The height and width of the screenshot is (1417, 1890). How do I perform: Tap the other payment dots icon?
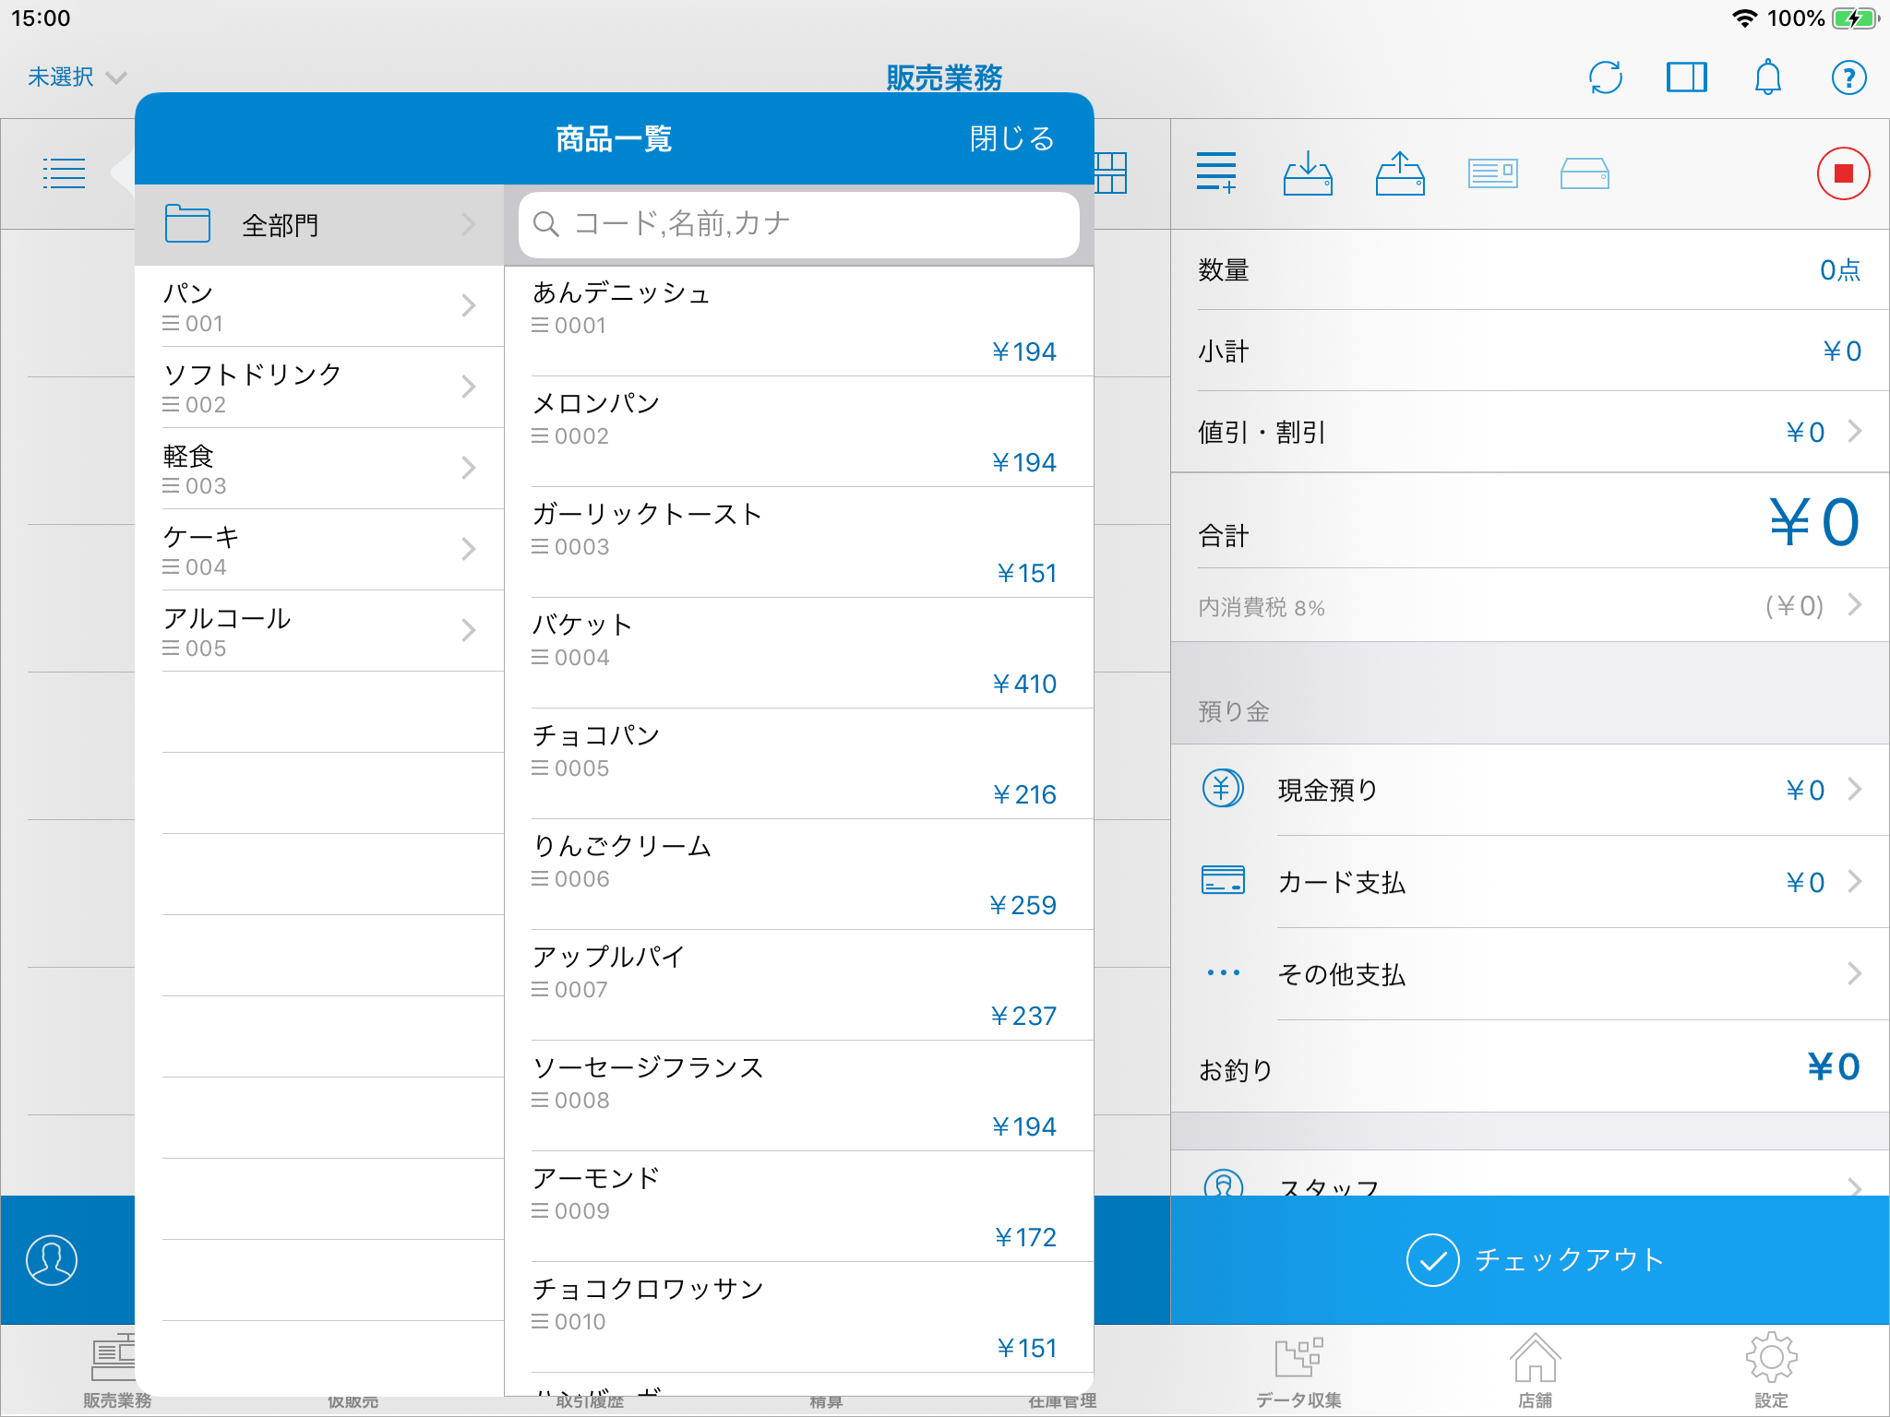tap(1224, 972)
